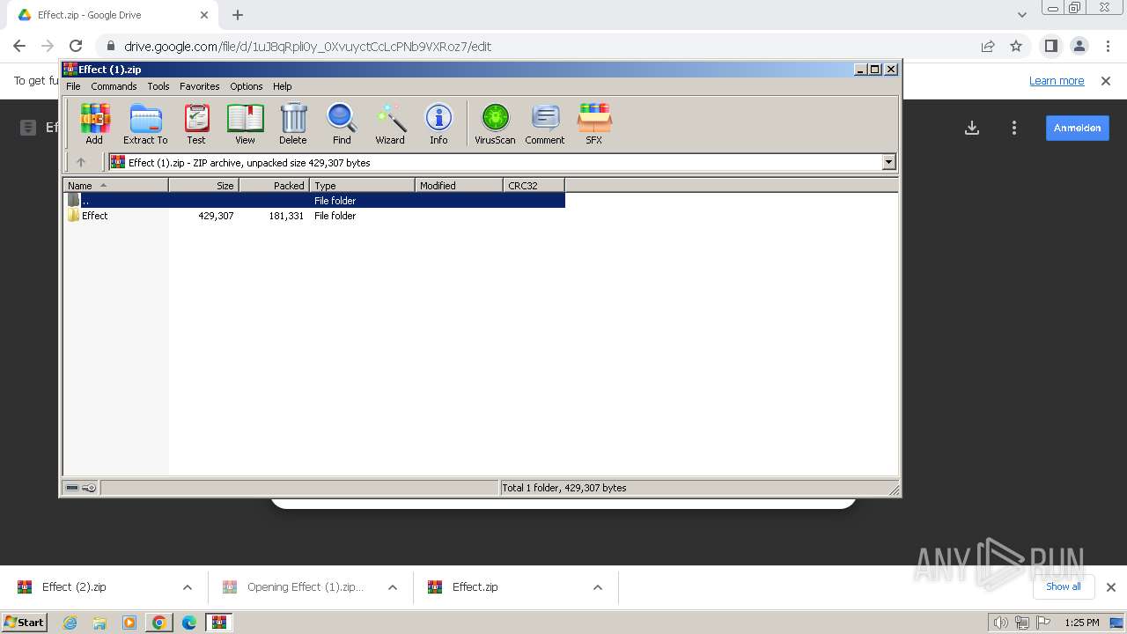
Task: Click Show all downloads button
Action: coord(1063,586)
